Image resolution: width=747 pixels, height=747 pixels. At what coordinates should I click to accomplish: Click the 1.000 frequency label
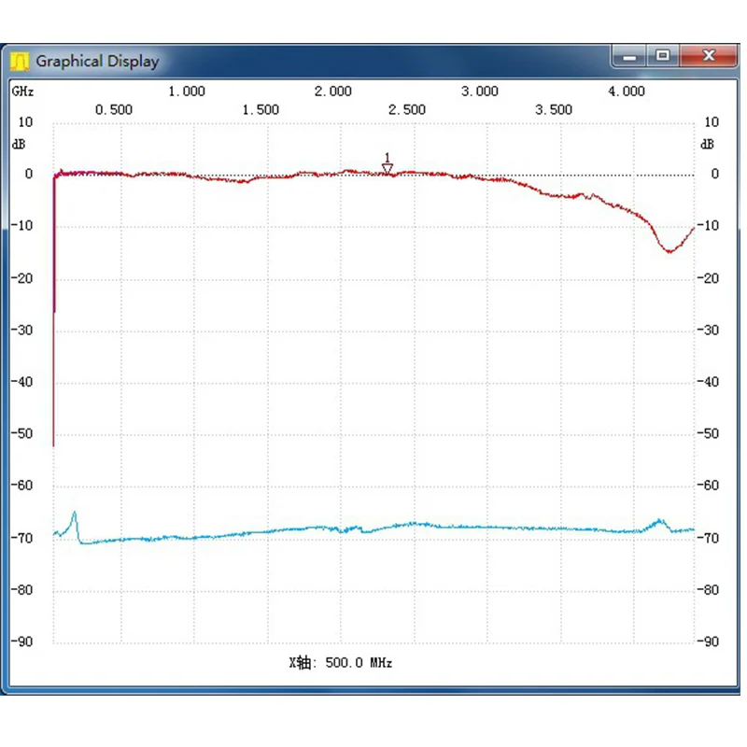[x=187, y=91]
